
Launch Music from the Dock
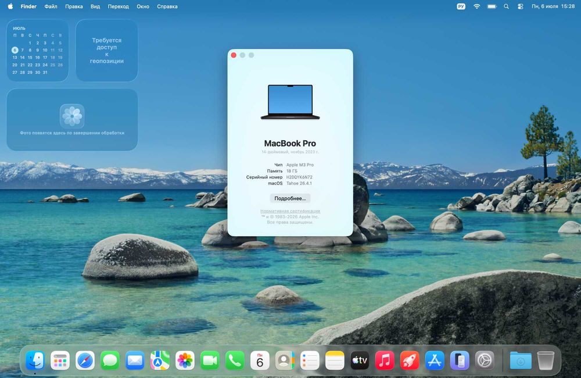[385, 360]
